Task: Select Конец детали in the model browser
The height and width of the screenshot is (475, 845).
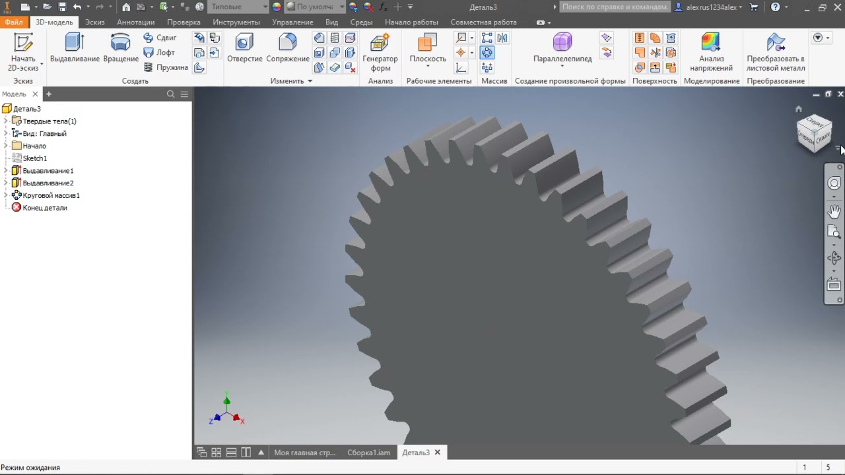Action: [45, 208]
